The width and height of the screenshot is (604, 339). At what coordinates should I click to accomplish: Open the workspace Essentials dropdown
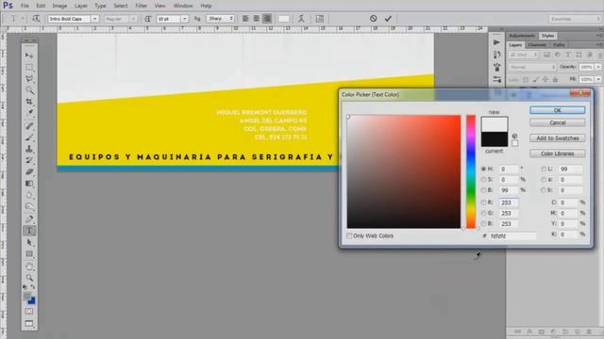click(x=575, y=19)
